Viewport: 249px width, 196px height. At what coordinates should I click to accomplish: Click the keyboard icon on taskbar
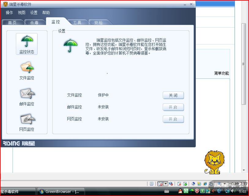point(167,191)
